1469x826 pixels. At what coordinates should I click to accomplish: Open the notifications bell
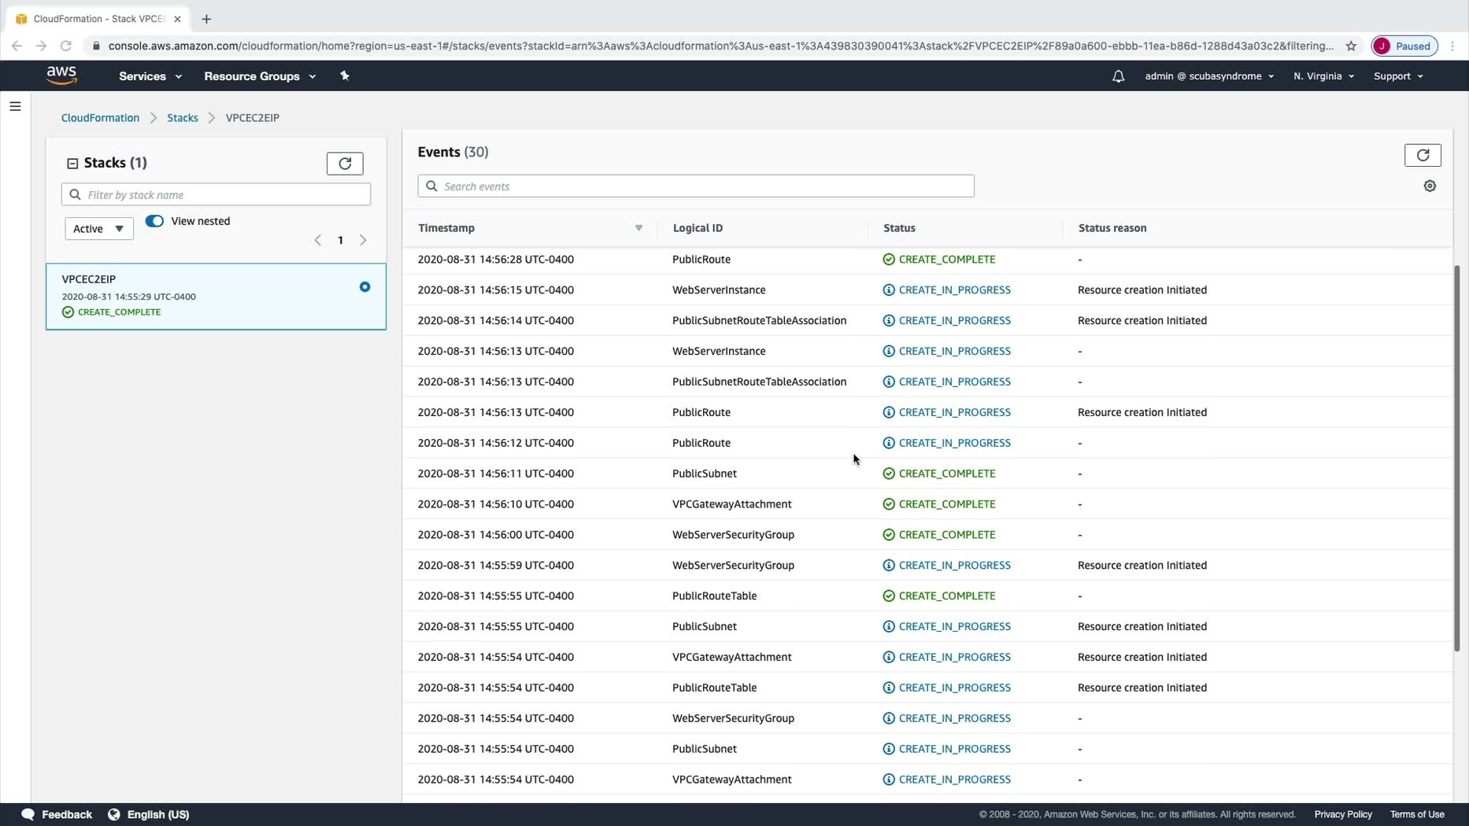pos(1118,76)
